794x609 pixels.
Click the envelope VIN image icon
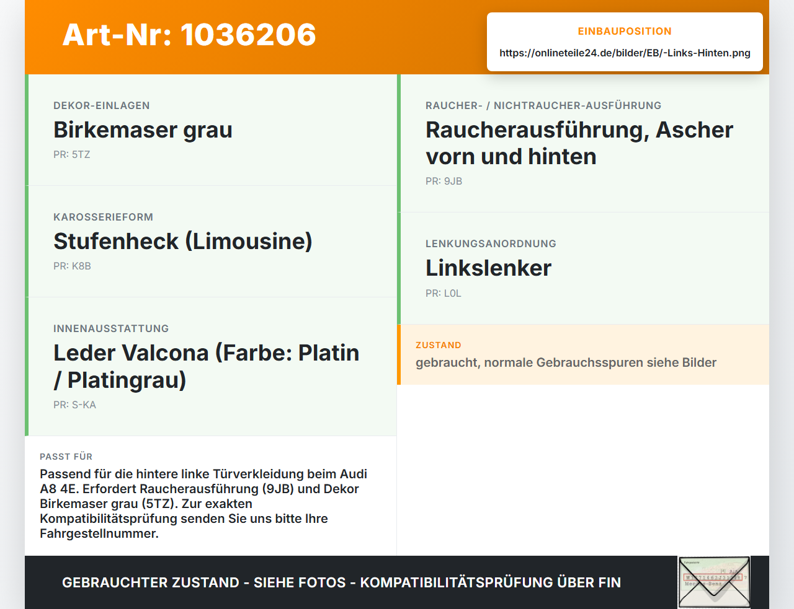(714, 582)
